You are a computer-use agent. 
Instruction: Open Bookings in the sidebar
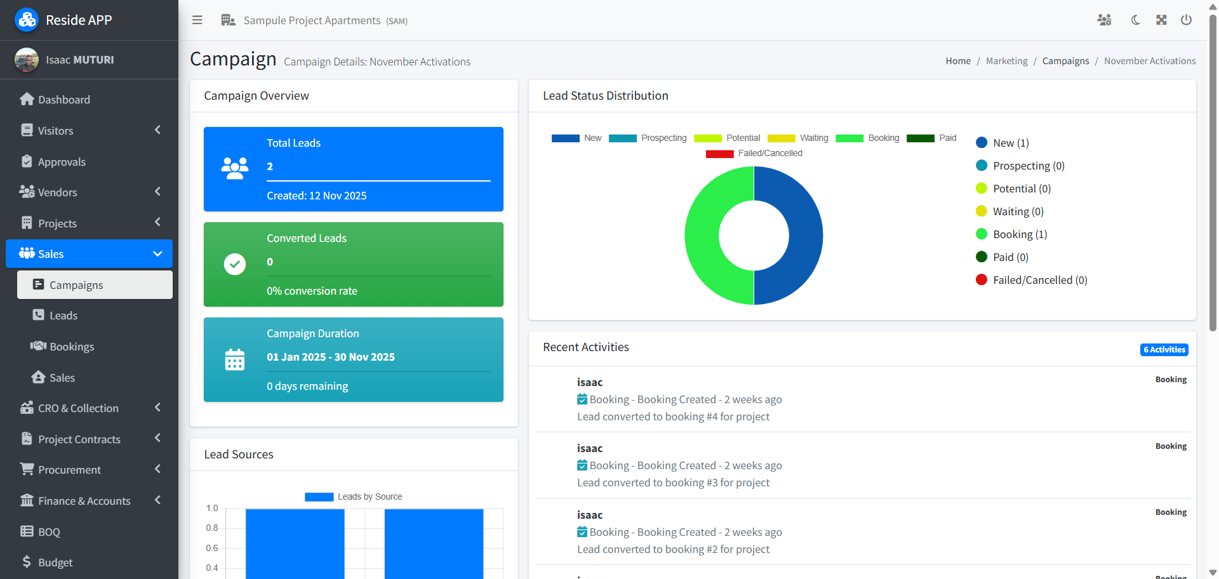click(x=71, y=347)
